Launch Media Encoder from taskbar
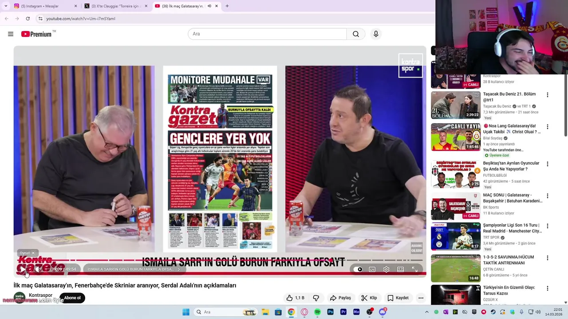Viewport: 568px width, 319px height. point(356,312)
